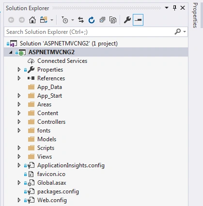Viewport: 203px width, 206px height.
Task: Click the Forward navigation arrow in toolbar
Action: [22, 20]
